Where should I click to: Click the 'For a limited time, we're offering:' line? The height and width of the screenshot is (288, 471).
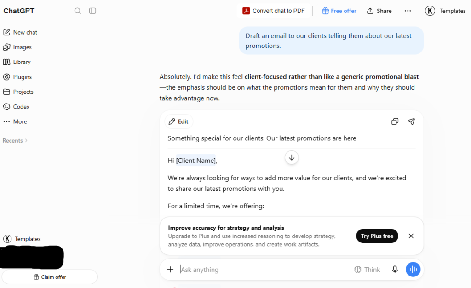tap(216, 206)
